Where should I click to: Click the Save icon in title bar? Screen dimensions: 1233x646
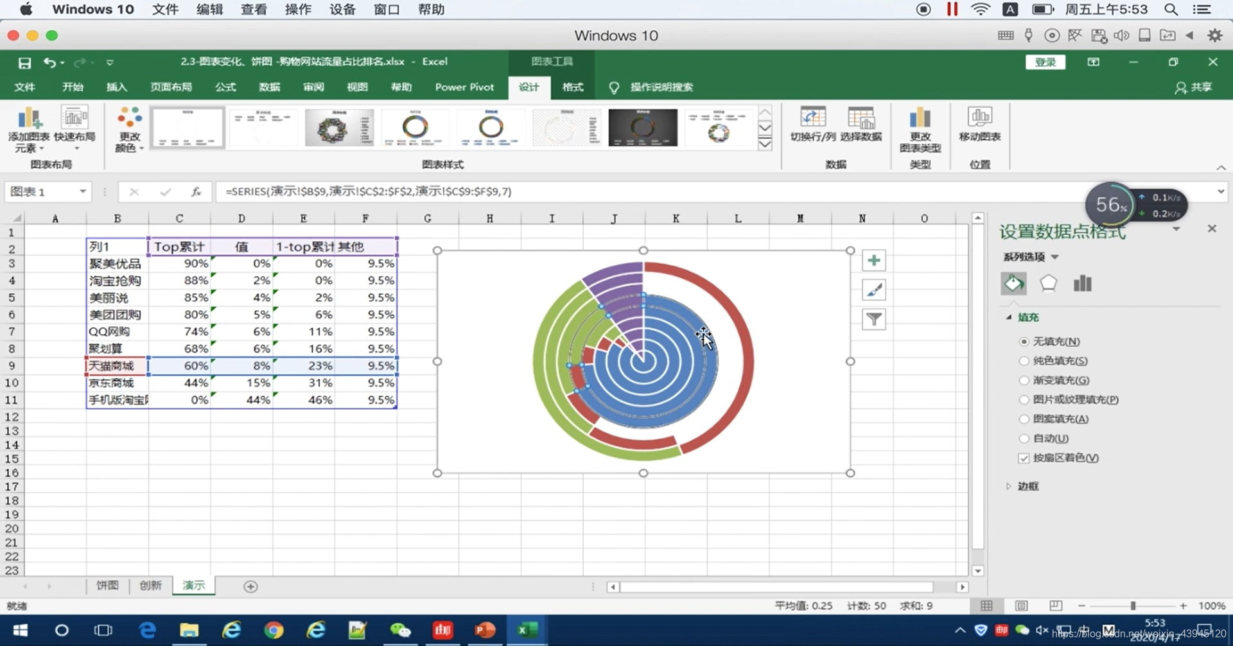point(24,62)
